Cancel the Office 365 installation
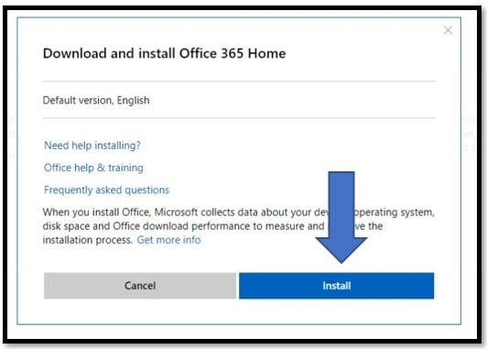This screenshot has width=487, height=349. click(140, 286)
